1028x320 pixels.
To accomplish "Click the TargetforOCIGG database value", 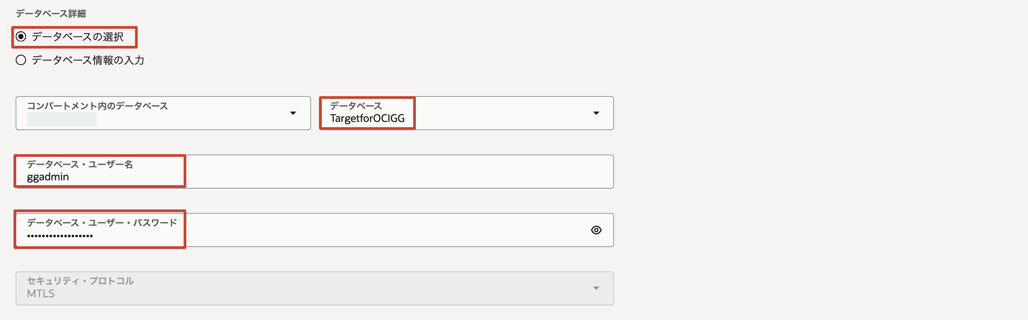I will point(367,119).
